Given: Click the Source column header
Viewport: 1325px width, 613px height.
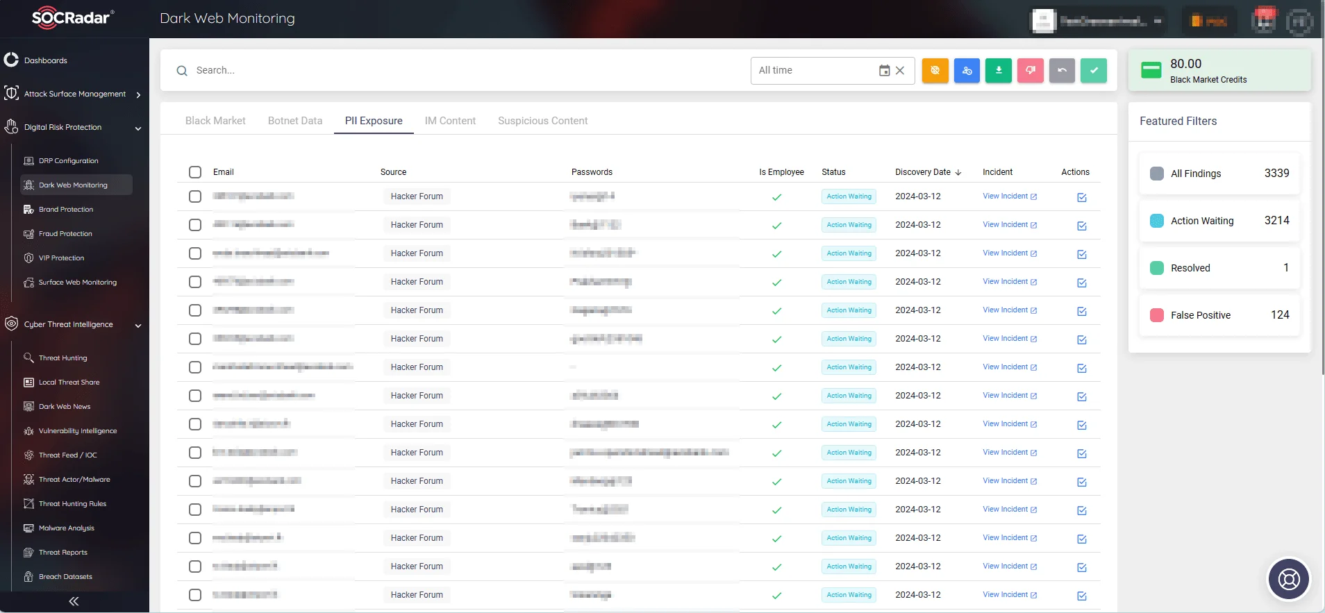Looking at the screenshot, I should pos(393,172).
